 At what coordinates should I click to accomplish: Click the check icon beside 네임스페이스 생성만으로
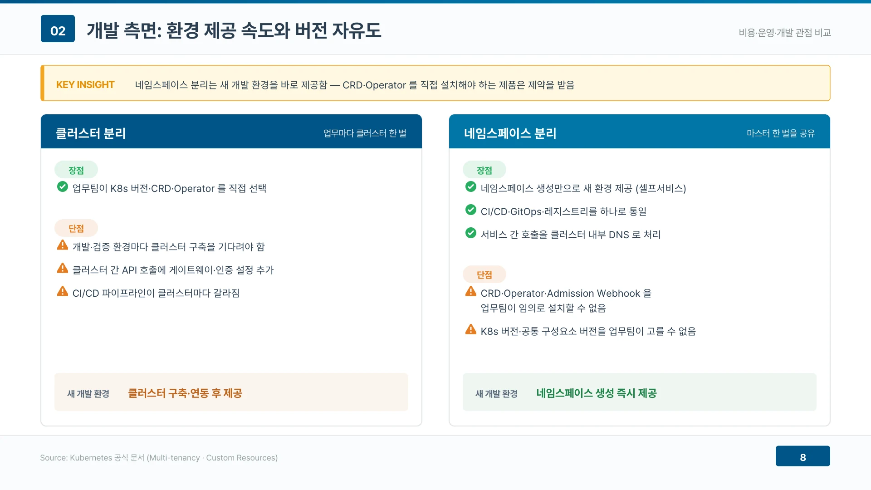click(471, 187)
